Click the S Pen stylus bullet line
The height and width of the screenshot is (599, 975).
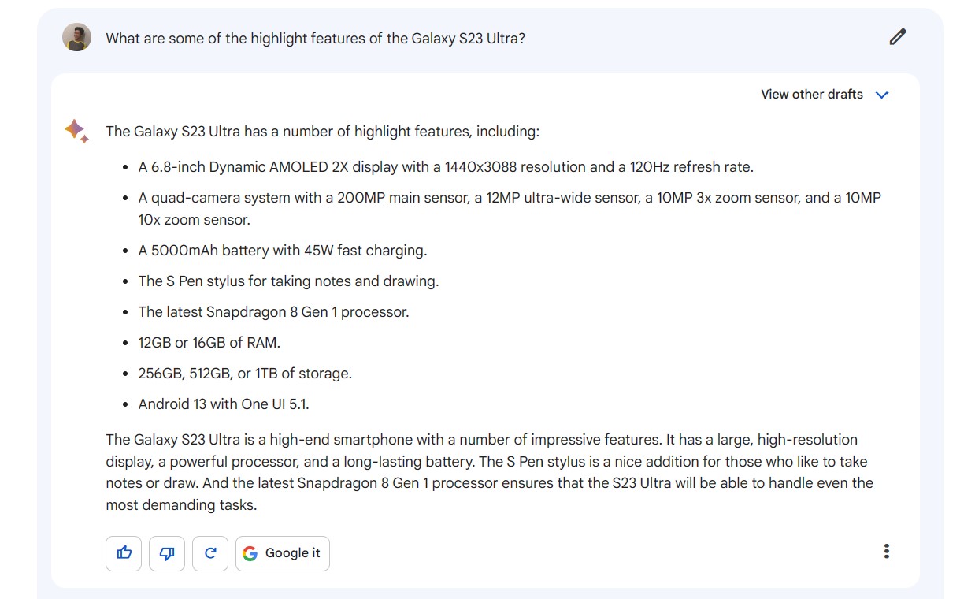(x=288, y=281)
